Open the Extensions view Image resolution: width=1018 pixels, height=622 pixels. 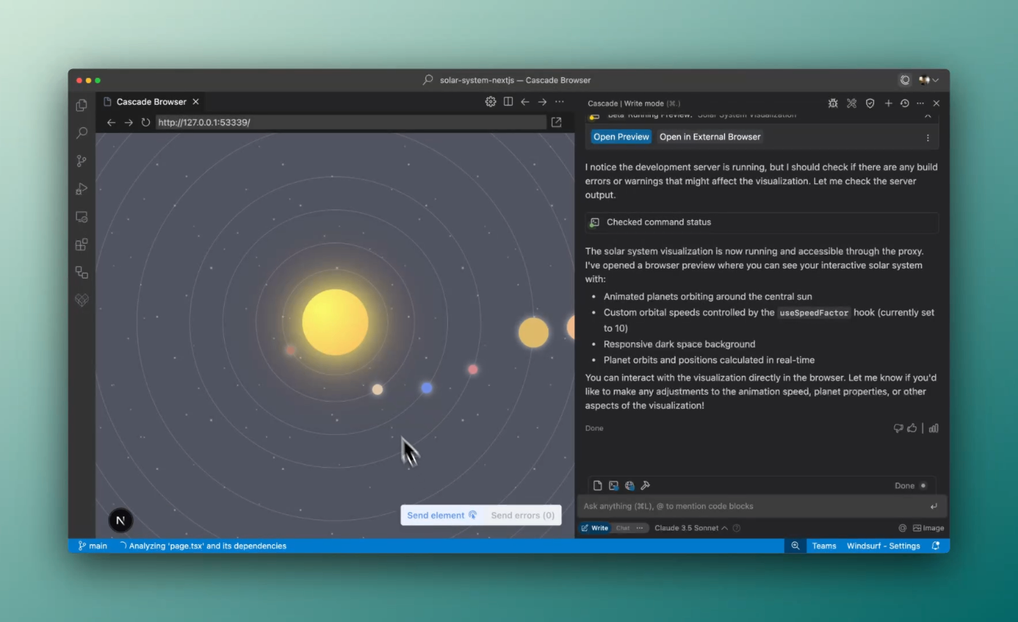pyautogui.click(x=81, y=244)
